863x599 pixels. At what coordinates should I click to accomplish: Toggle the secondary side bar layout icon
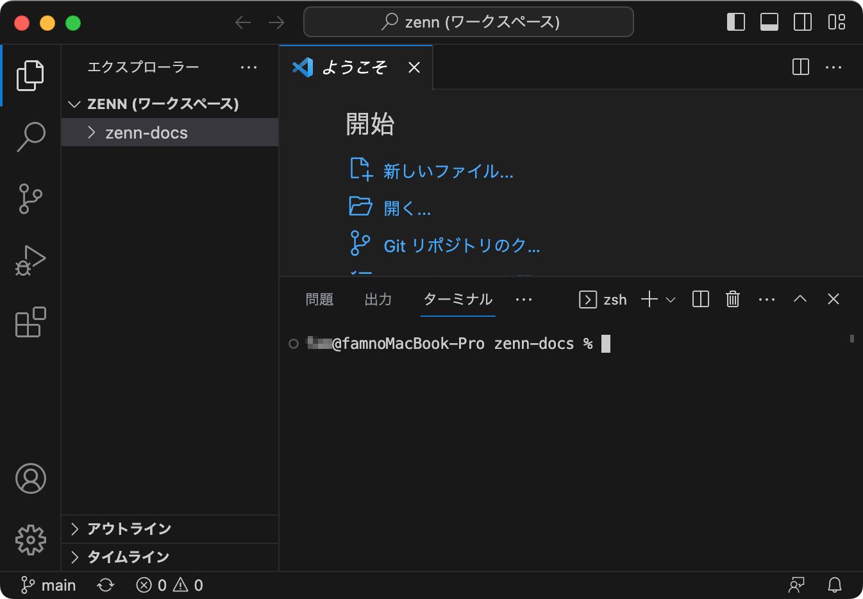pos(802,22)
